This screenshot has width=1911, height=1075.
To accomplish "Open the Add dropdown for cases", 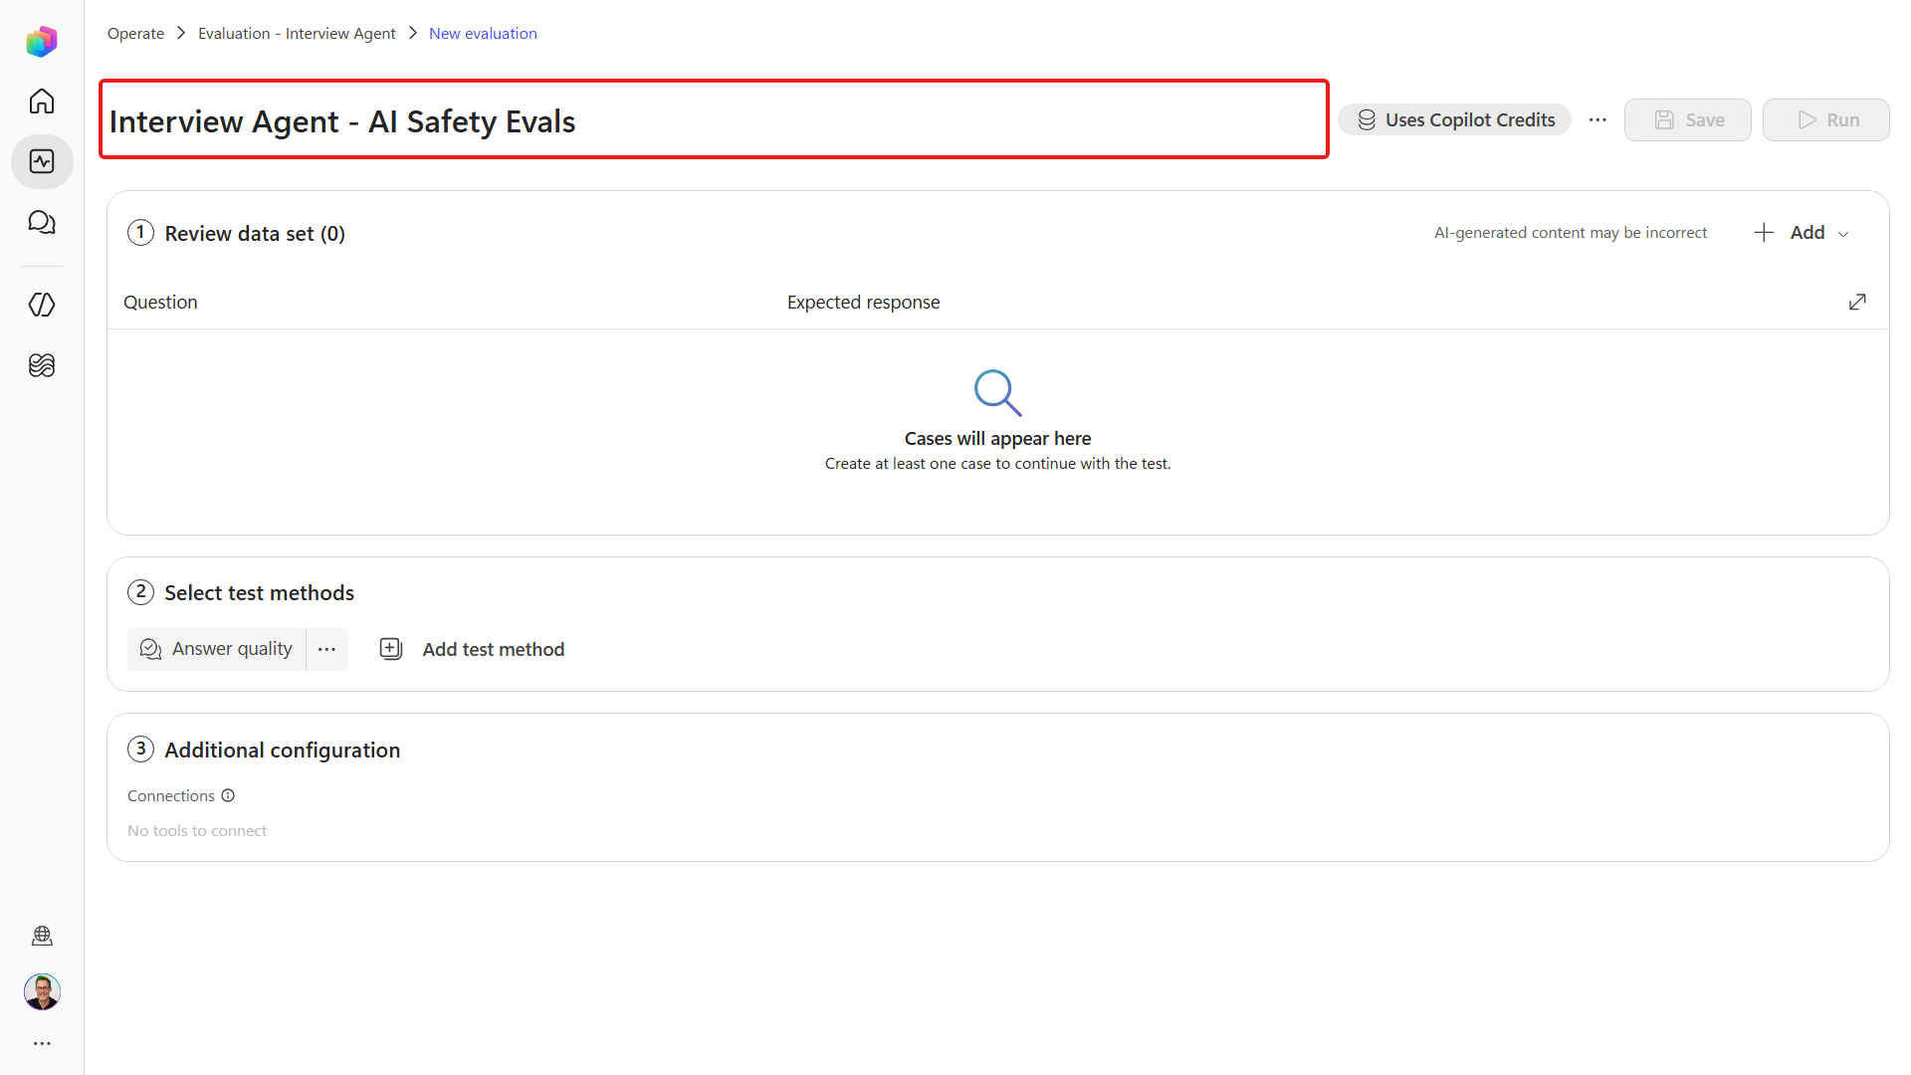I will (x=1802, y=232).
